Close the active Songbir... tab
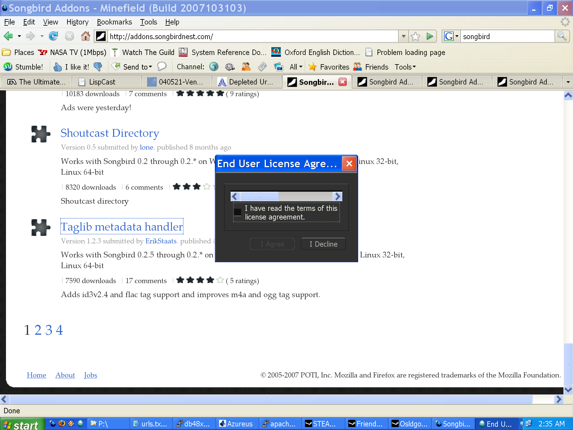Image resolution: width=573 pixels, height=430 pixels. click(x=343, y=82)
